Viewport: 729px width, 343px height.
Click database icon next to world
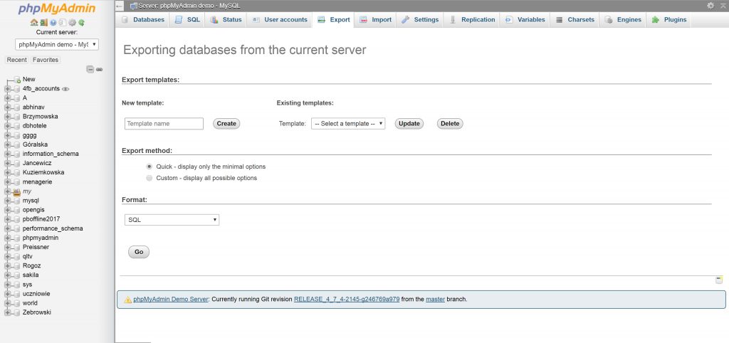click(17, 303)
